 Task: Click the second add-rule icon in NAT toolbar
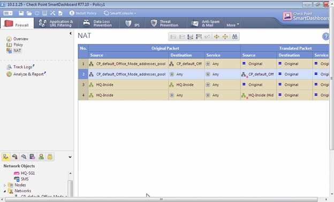tap(182, 37)
